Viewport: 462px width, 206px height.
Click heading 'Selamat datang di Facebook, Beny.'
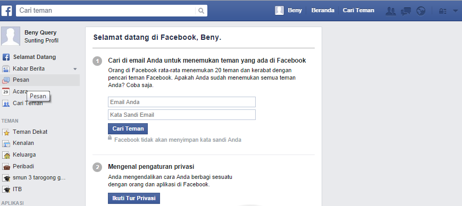click(157, 38)
